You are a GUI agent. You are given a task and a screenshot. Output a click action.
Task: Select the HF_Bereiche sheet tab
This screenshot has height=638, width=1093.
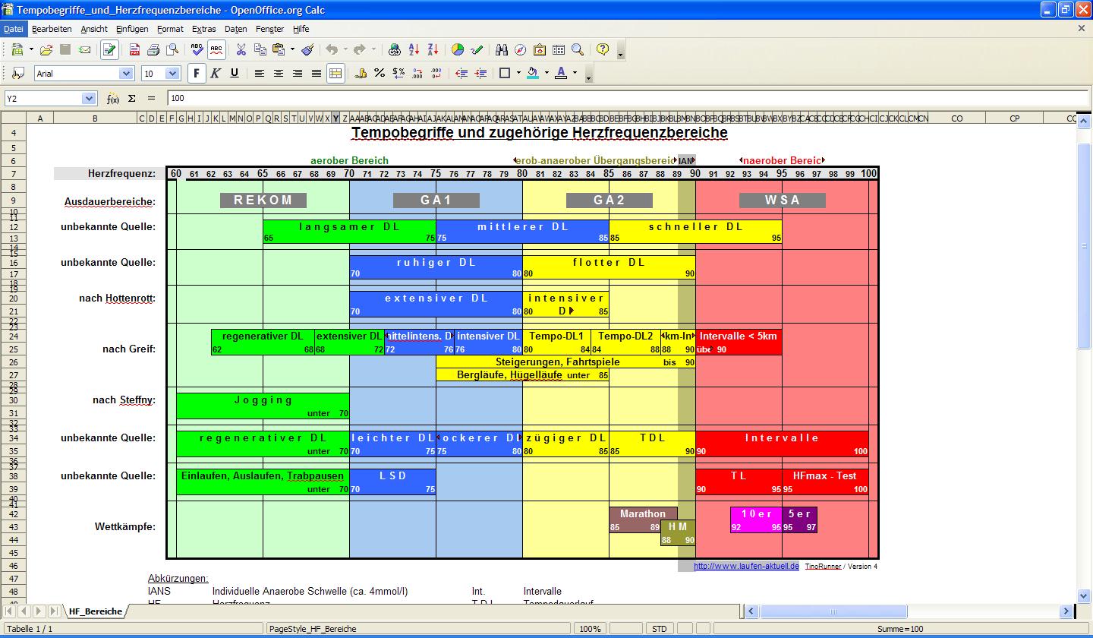click(95, 611)
